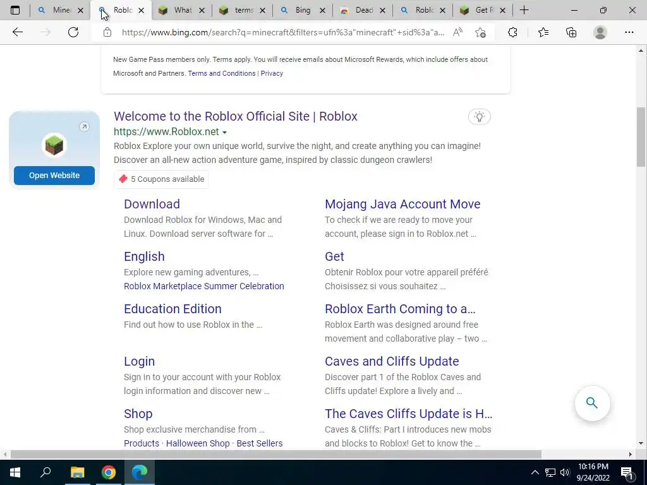Click Microsoft Edge taskbar icon
Image resolution: width=647 pixels, height=485 pixels.
140,472
